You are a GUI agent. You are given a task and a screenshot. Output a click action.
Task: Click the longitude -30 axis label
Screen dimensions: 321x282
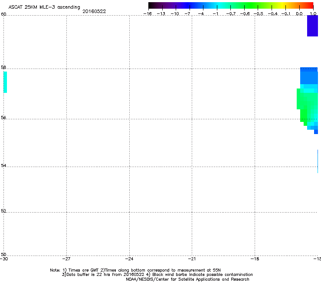pos(4,259)
